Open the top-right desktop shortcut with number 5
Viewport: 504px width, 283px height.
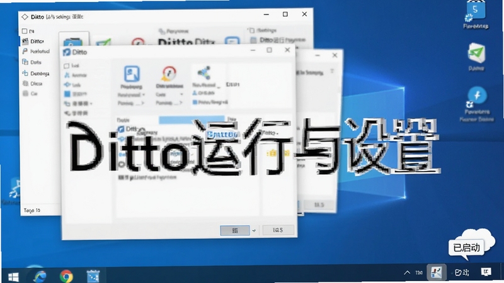(x=476, y=14)
